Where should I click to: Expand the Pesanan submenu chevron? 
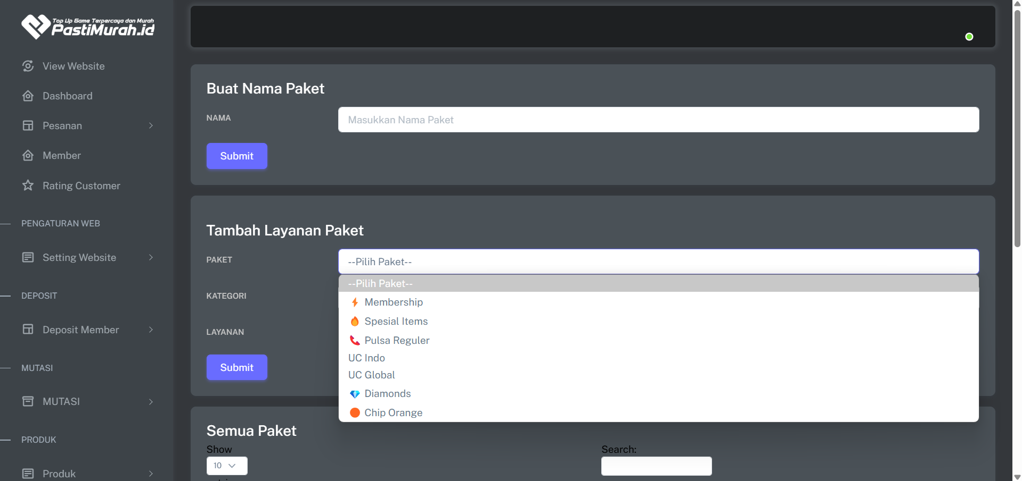click(151, 126)
